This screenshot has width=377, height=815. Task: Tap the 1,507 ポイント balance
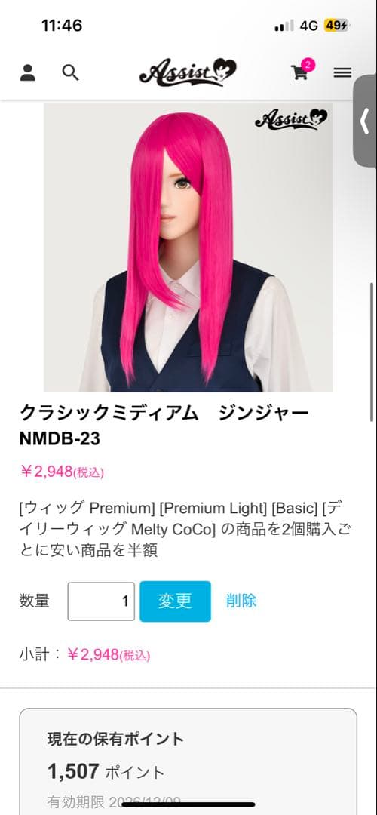pyautogui.click(x=106, y=772)
